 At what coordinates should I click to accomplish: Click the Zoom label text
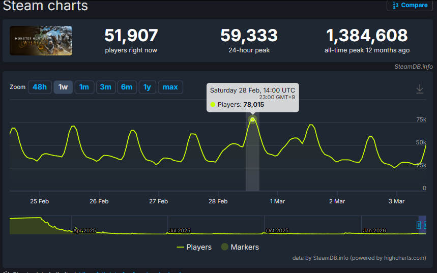(x=18, y=87)
